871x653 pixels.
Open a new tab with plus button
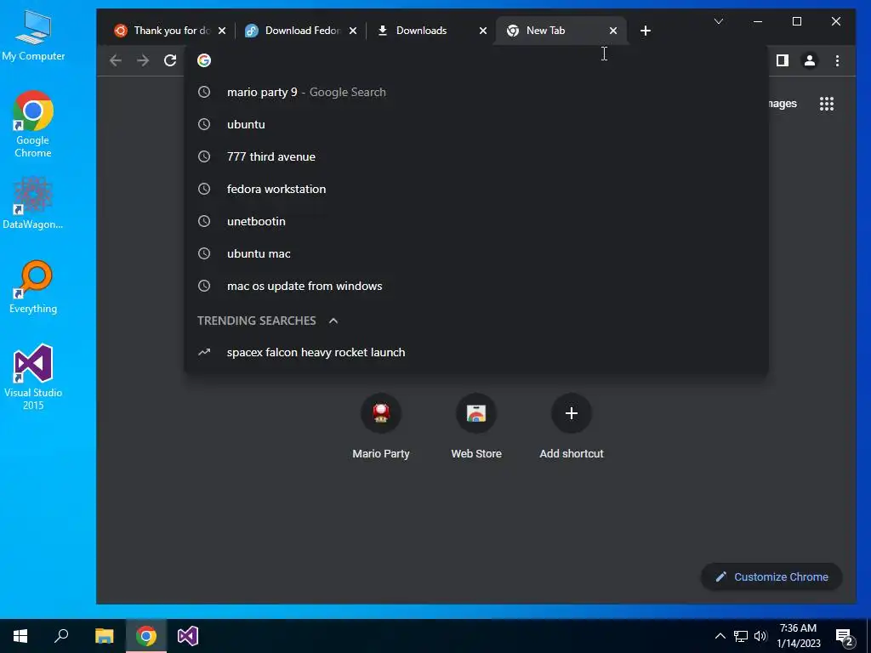(x=645, y=31)
